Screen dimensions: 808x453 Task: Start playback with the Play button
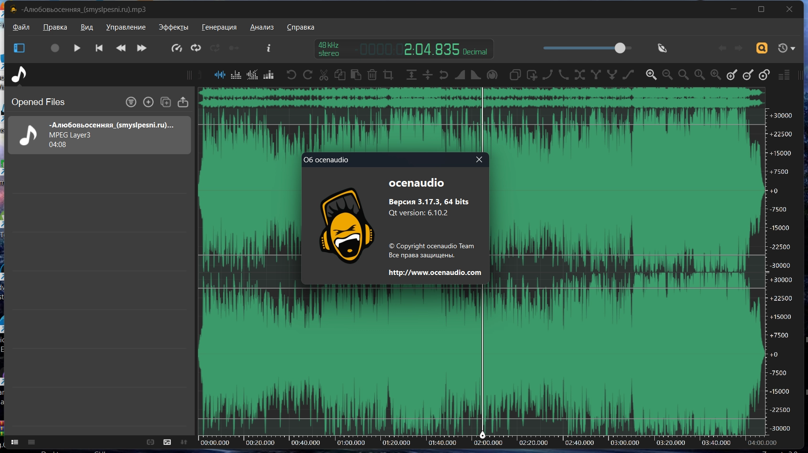[x=77, y=48]
